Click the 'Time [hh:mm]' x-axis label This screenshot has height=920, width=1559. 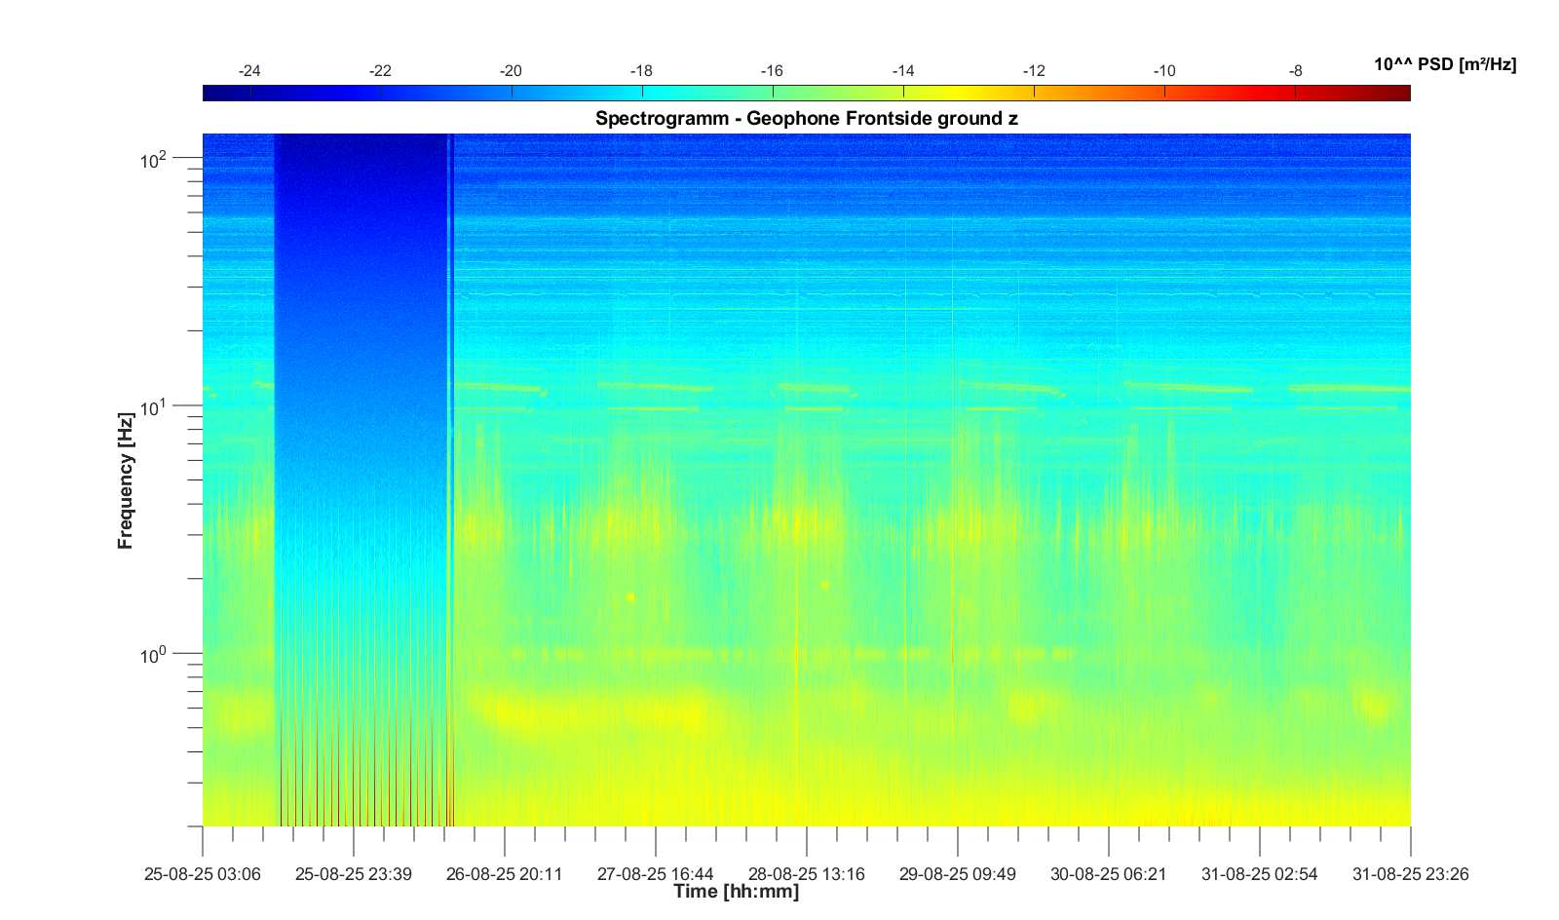tap(736, 892)
